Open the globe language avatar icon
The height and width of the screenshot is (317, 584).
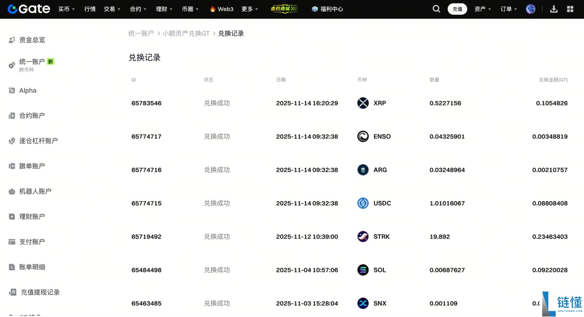(x=531, y=9)
